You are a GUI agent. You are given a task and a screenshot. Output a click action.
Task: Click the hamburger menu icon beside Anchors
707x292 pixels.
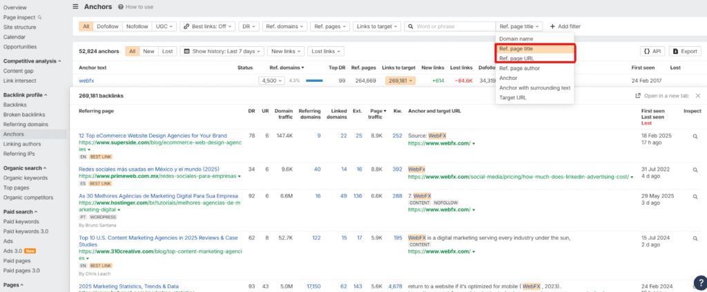click(x=75, y=6)
